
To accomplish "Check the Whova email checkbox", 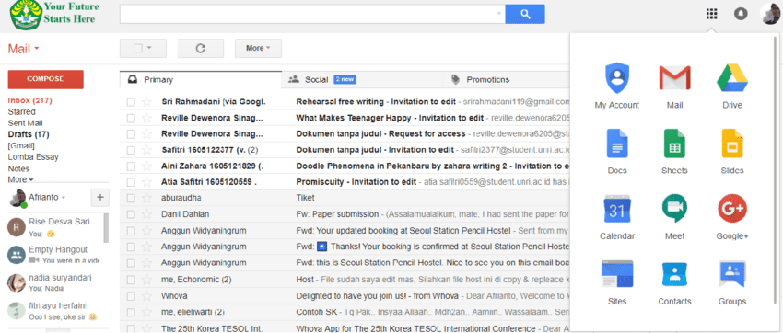I will tap(131, 296).
